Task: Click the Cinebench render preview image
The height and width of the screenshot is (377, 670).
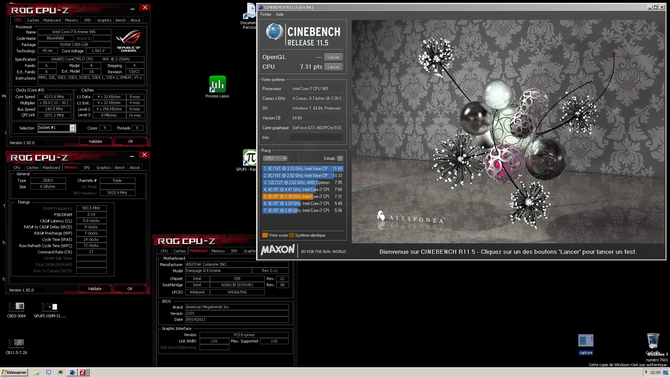Action: 508,131
